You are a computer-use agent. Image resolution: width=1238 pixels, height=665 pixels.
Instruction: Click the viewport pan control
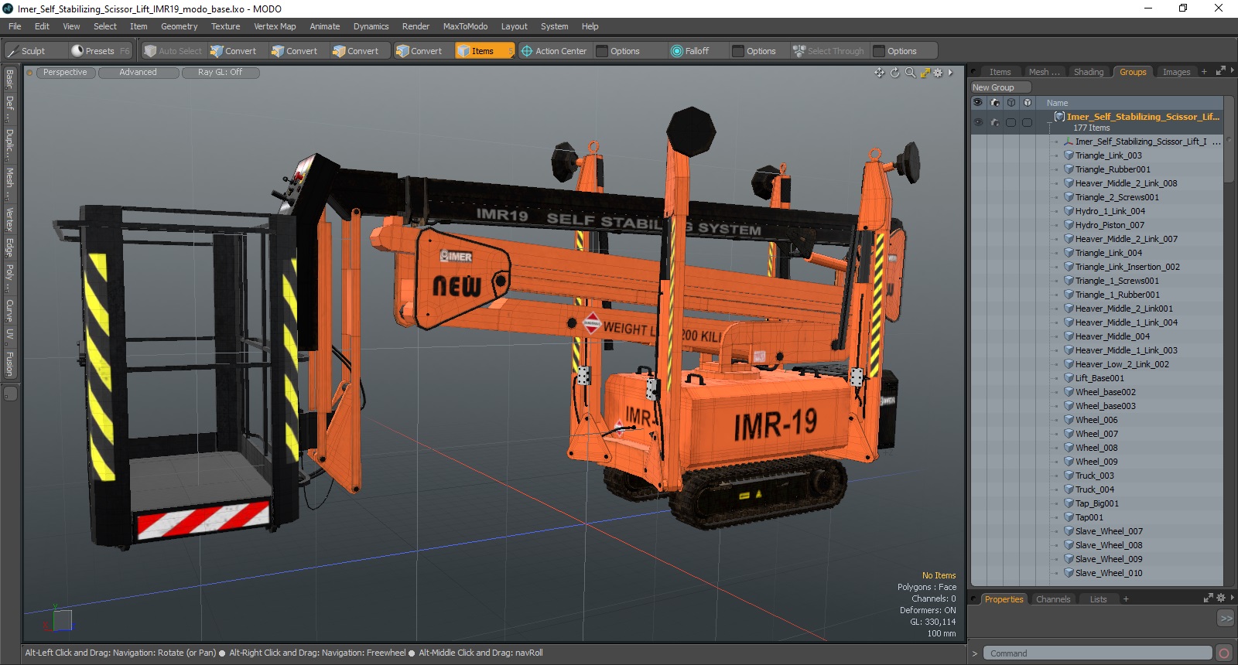(879, 73)
